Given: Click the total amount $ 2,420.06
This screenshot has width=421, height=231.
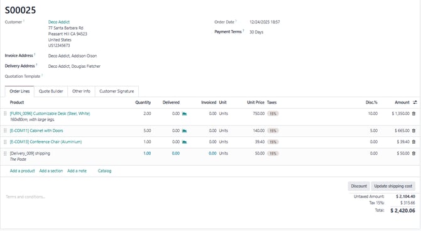Looking at the screenshot, I should (403, 211).
